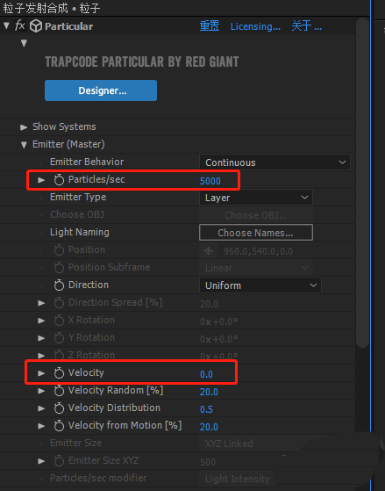Collapse the Emitter (Master) group

[24, 145]
